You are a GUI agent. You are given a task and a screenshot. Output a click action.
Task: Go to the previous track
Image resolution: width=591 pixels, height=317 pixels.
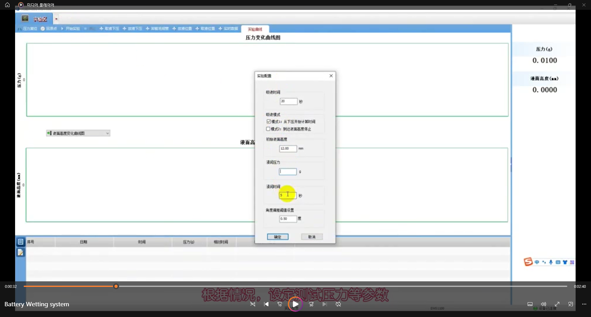(266, 304)
